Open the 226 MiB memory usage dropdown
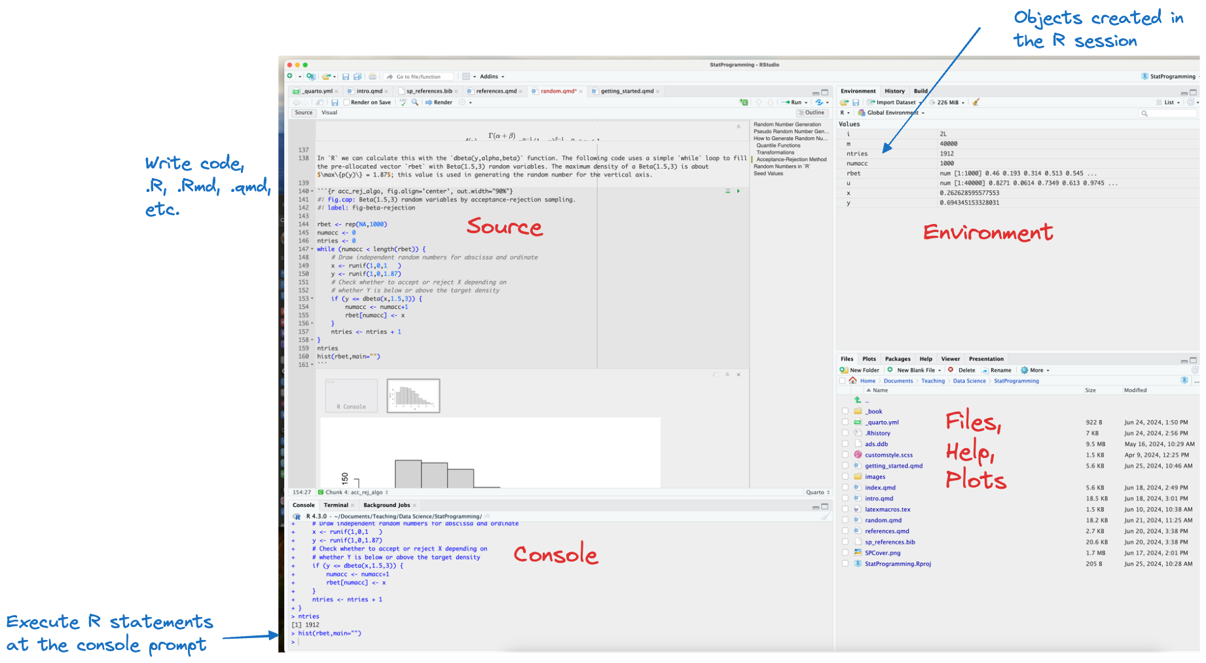The height and width of the screenshot is (663, 1206). (x=947, y=102)
